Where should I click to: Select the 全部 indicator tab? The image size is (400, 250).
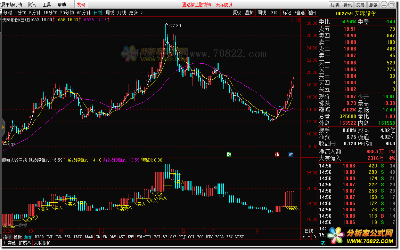point(28,237)
